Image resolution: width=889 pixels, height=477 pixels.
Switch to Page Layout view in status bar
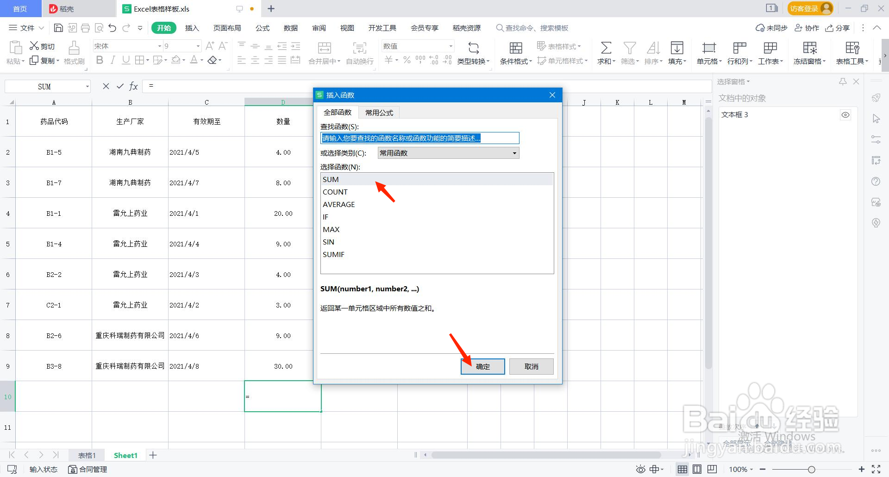coord(697,469)
